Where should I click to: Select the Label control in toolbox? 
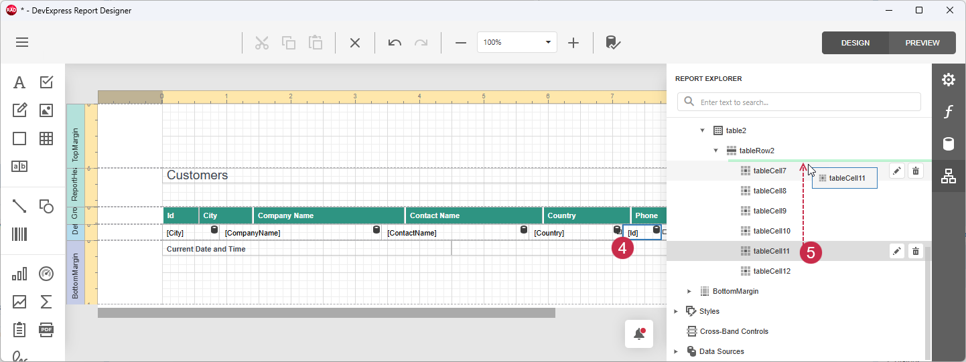19,82
